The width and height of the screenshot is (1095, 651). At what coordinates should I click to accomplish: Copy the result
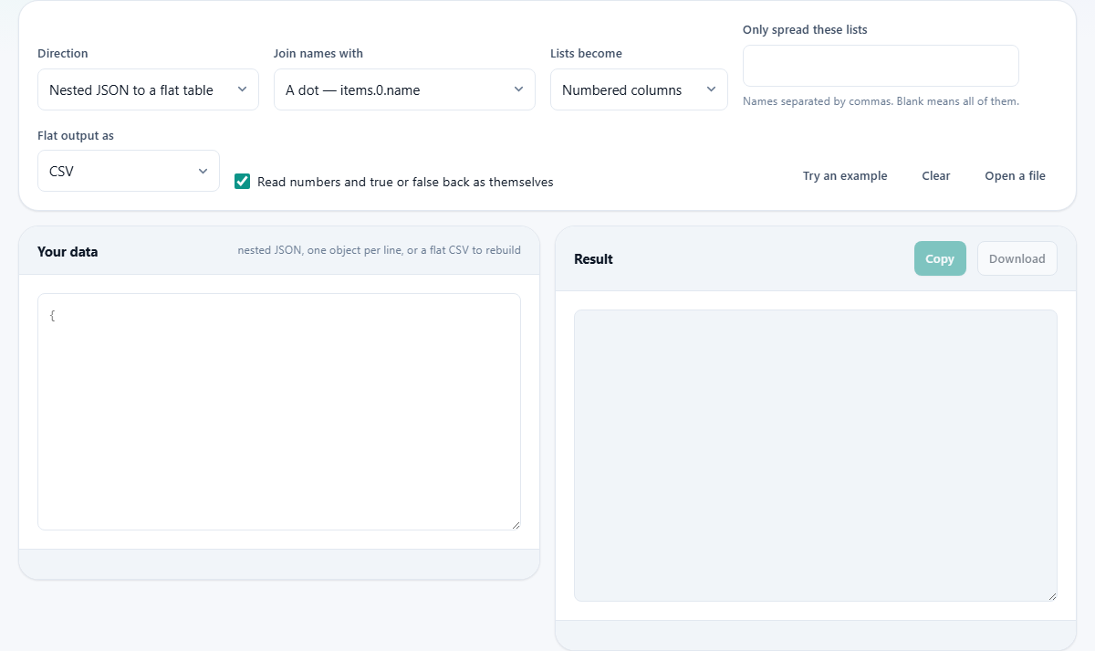940,258
